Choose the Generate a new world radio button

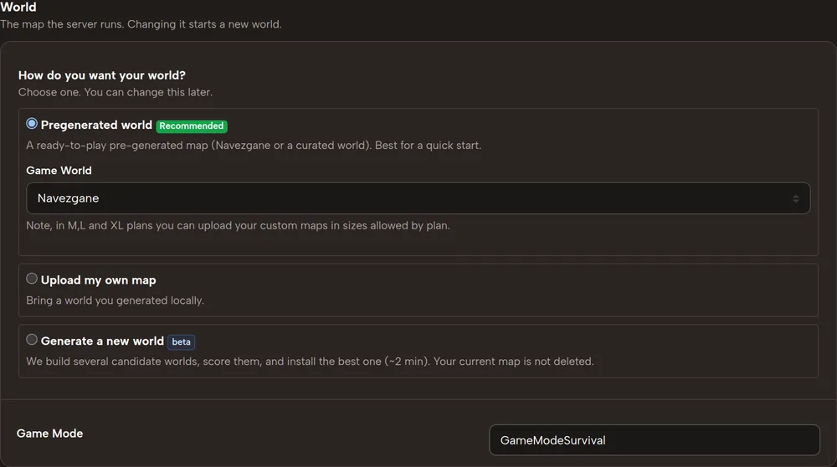click(32, 340)
